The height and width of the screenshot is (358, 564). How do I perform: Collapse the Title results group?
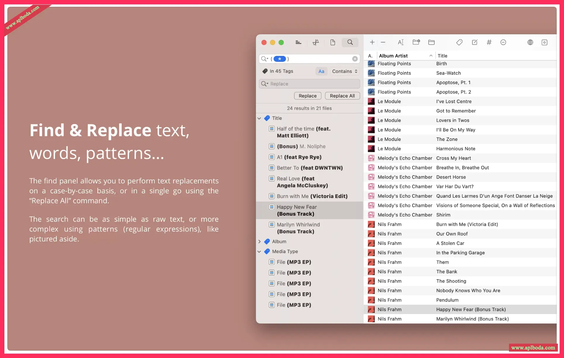click(x=259, y=118)
